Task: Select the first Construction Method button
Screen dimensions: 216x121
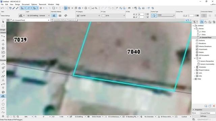Action: (x=204, y=15)
